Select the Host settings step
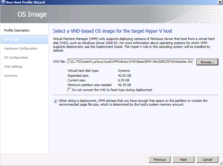 tap(13, 67)
